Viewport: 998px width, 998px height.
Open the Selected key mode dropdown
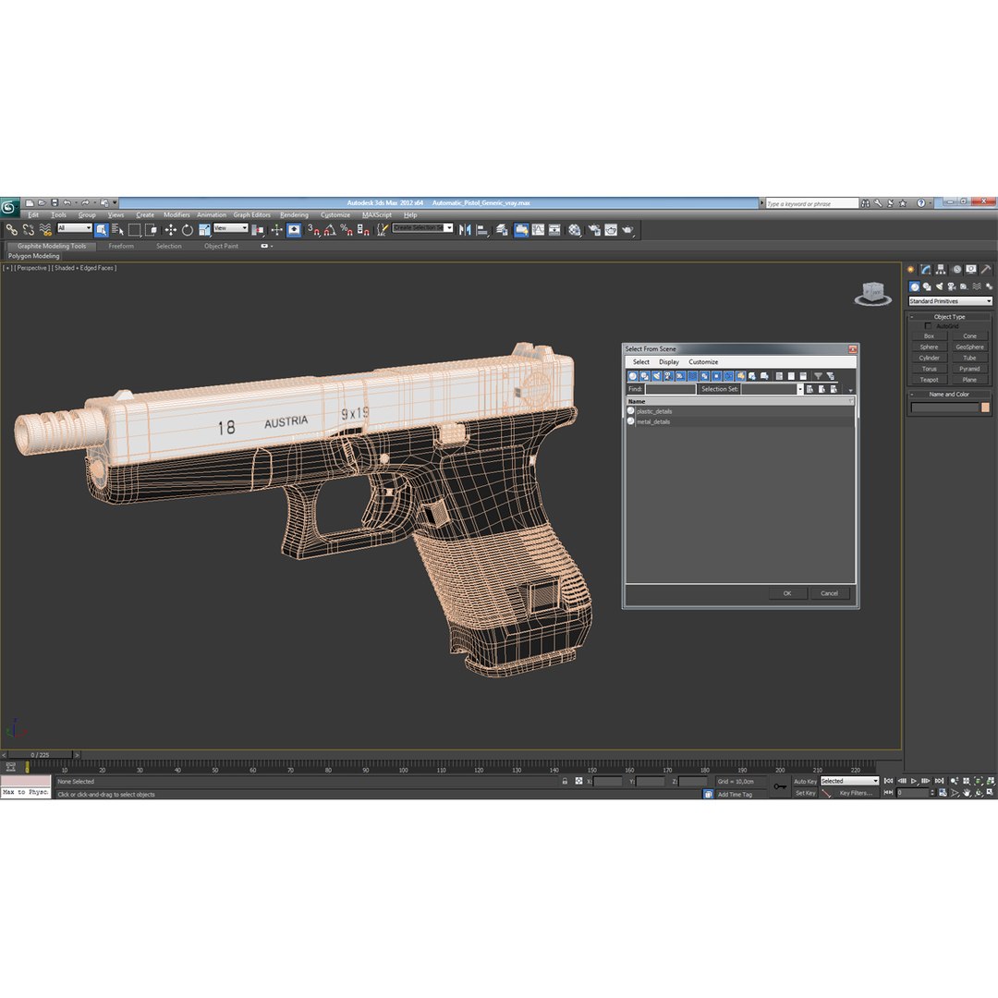[849, 781]
